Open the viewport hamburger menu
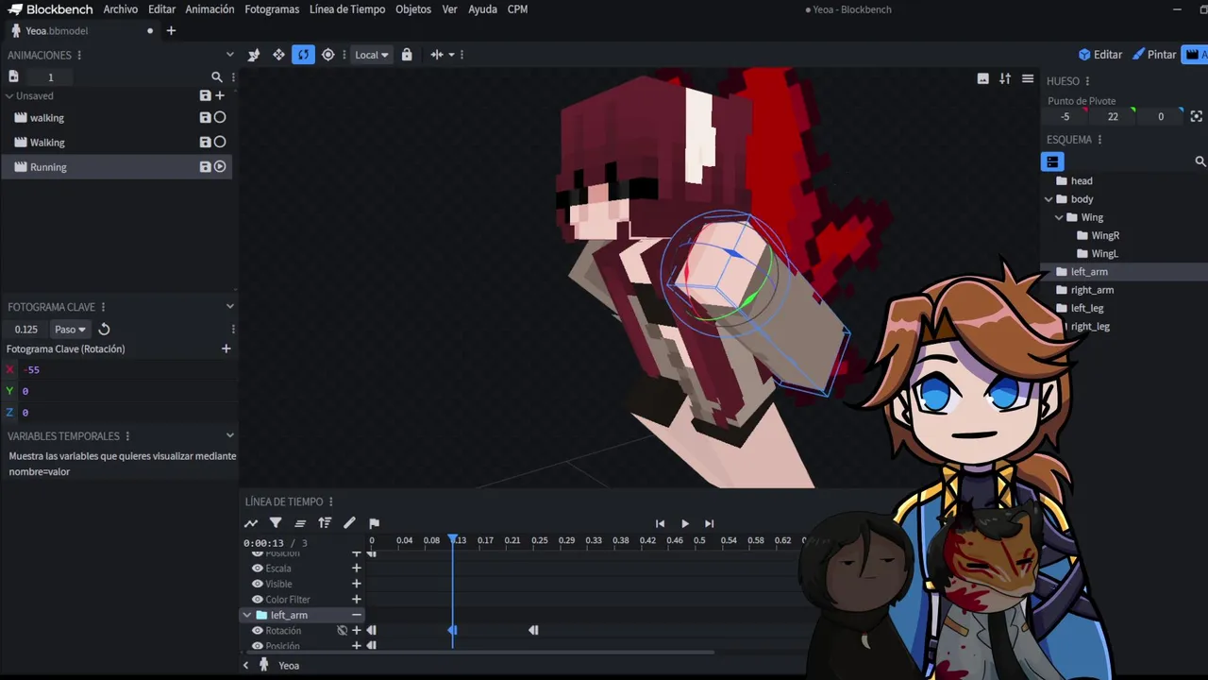This screenshot has width=1208, height=680. point(1028,78)
